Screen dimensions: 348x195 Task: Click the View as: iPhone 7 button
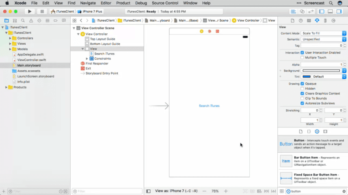pos(176,191)
